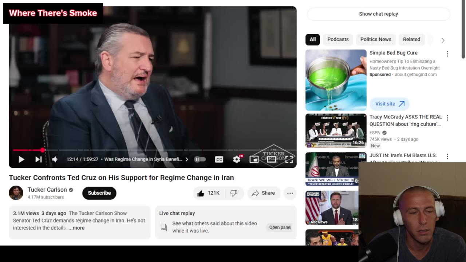Toggle autoplay switch in player
466x262 pixels.
[200, 159]
